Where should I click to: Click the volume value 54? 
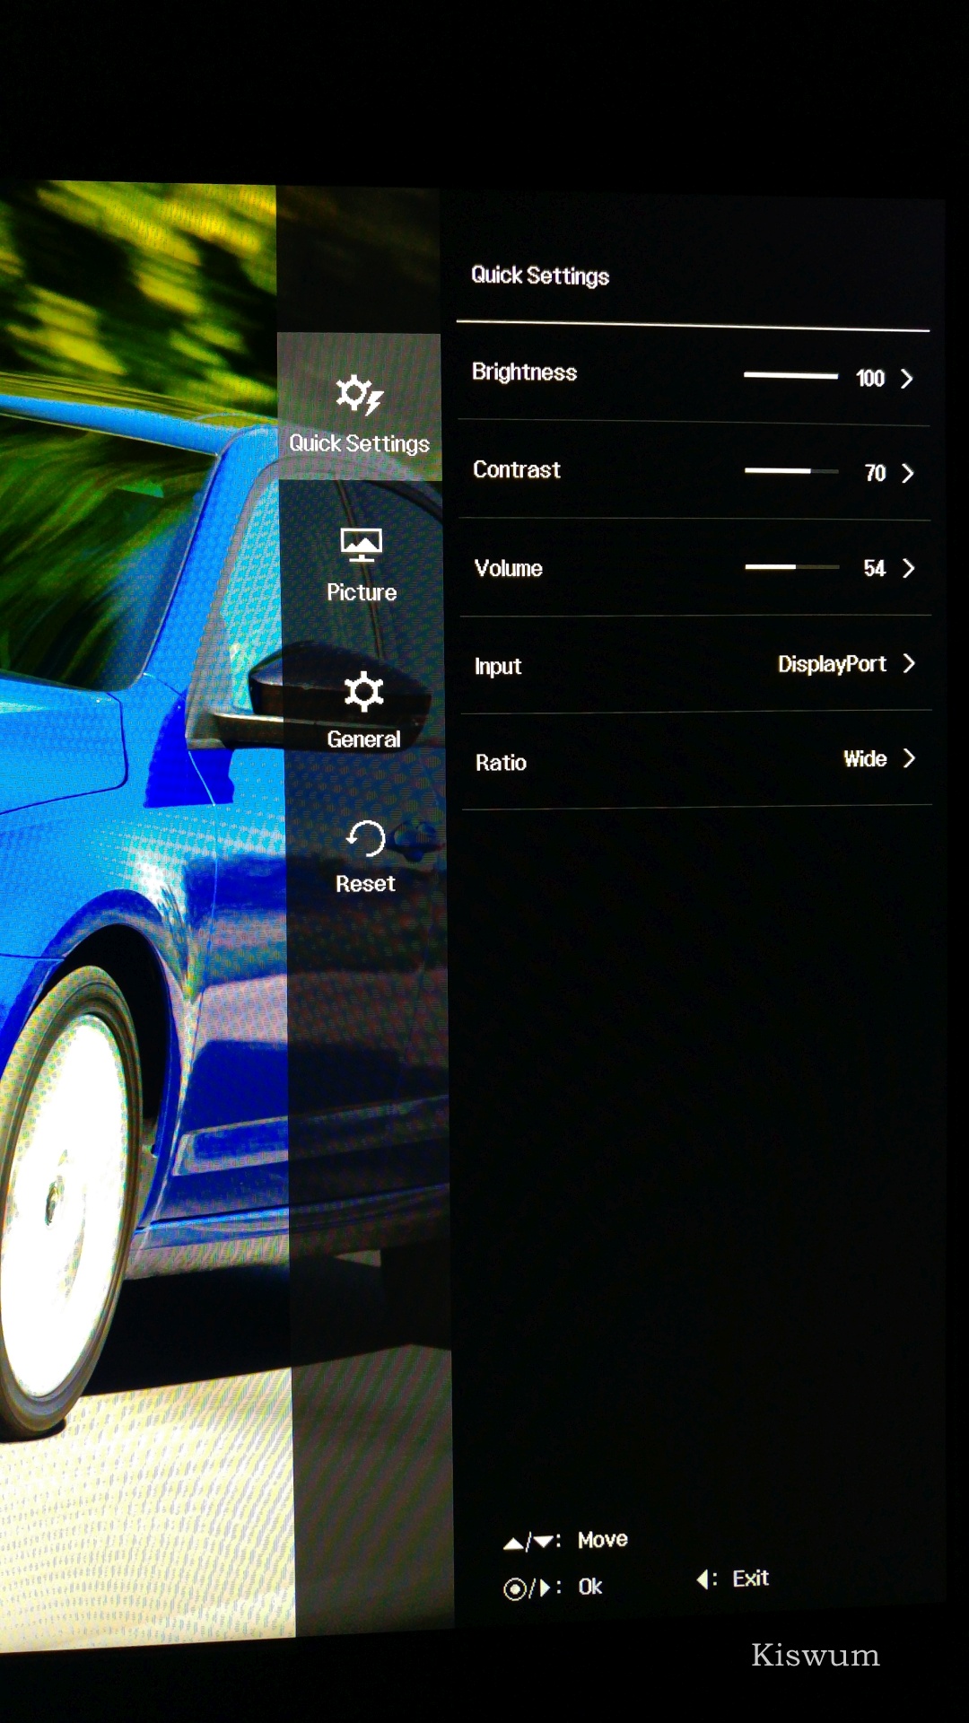[x=875, y=568]
